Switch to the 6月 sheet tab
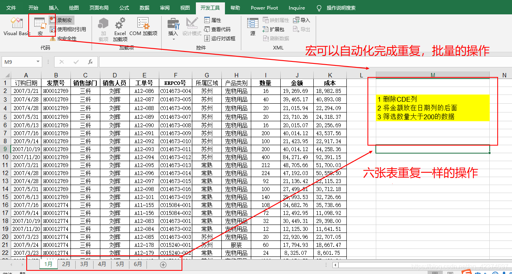Screen dimensions: 512x274 click(x=138, y=264)
